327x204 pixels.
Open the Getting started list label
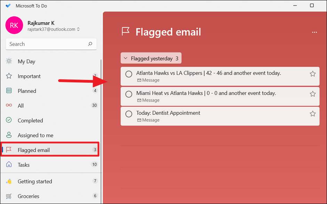pyautogui.click(x=35, y=181)
